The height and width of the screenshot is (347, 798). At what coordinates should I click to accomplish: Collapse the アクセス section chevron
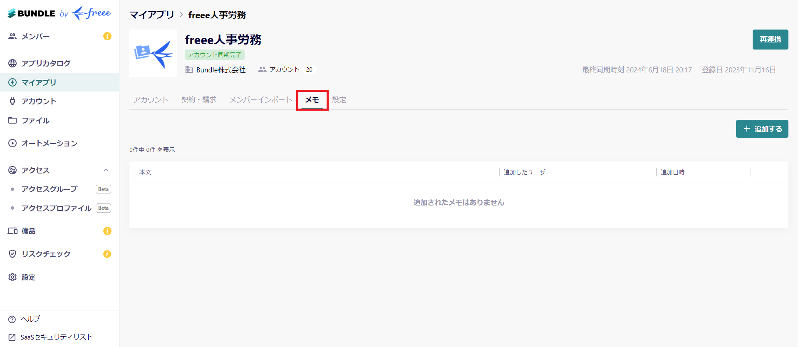point(106,170)
